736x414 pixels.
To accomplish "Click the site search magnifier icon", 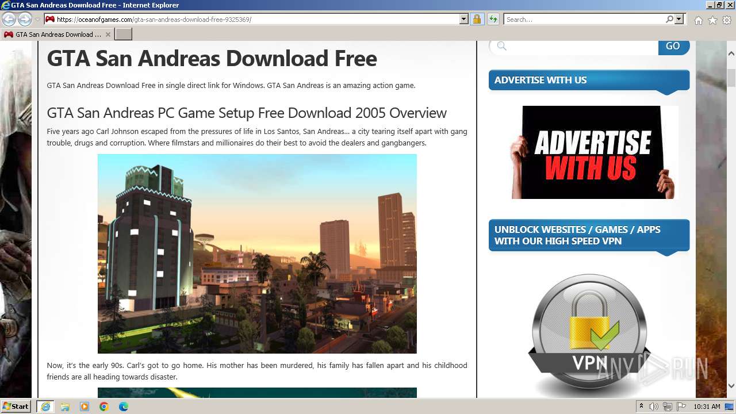I will (501, 46).
